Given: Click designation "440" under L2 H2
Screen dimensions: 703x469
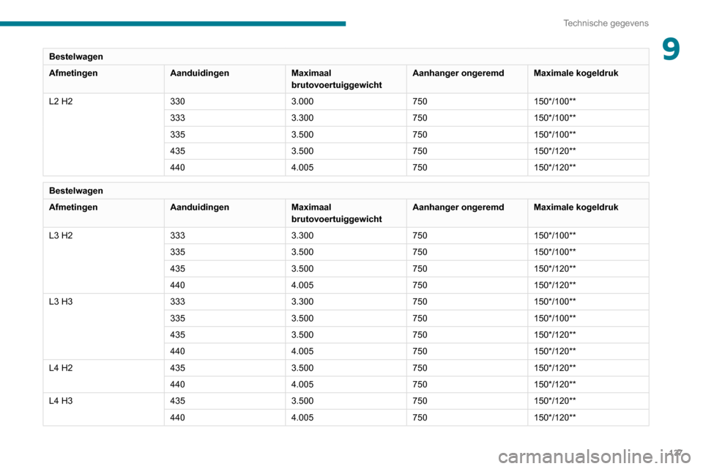Looking at the screenshot, I should (x=177, y=167).
